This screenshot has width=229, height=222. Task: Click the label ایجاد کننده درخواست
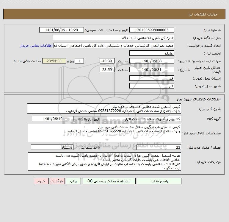point(204,46)
